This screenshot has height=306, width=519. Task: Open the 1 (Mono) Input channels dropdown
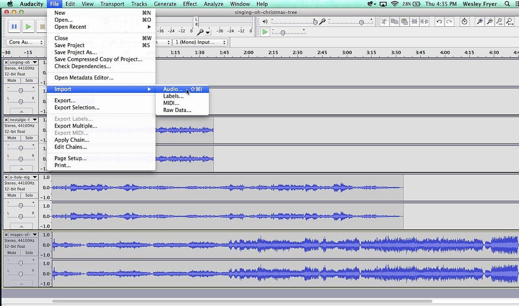point(200,43)
